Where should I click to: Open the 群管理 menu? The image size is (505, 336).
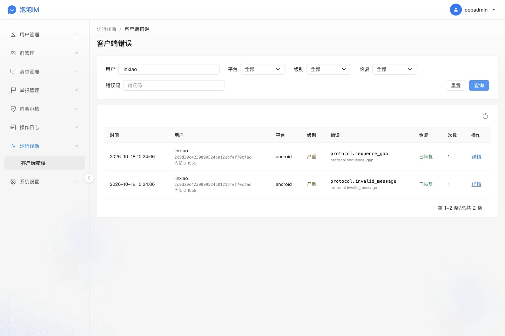(x=45, y=53)
